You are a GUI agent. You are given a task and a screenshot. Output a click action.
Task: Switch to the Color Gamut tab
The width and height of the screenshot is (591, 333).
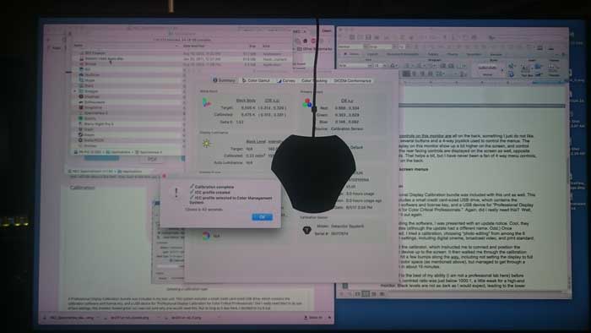pos(257,80)
